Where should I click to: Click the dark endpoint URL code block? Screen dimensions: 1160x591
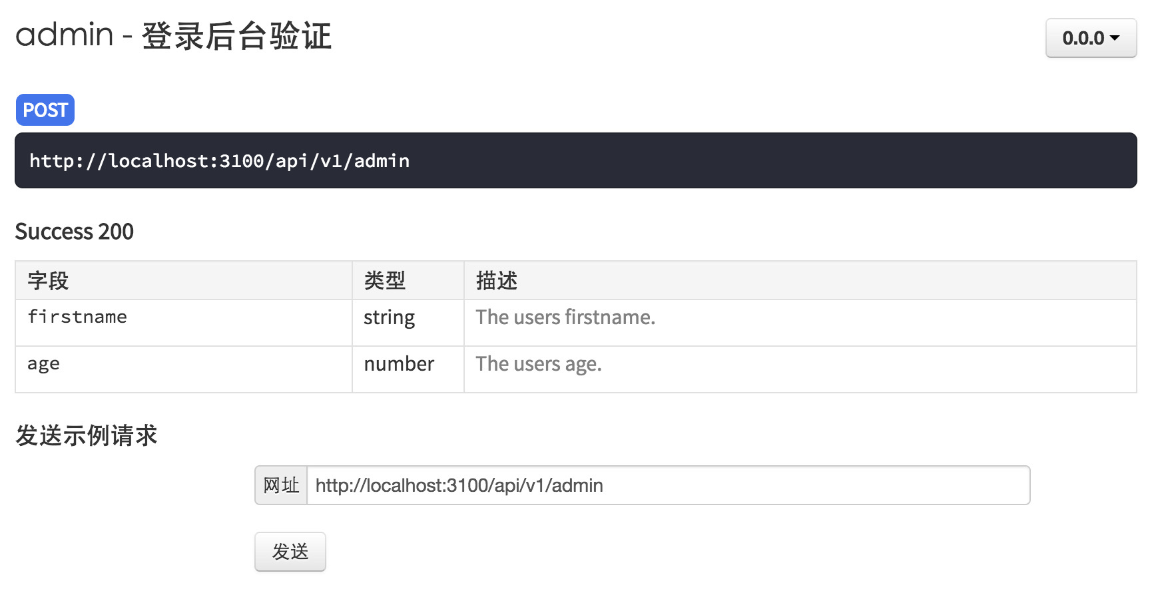click(x=575, y=160)
